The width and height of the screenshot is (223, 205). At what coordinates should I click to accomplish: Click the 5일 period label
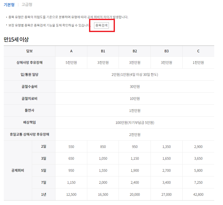(x=44, y=170)
